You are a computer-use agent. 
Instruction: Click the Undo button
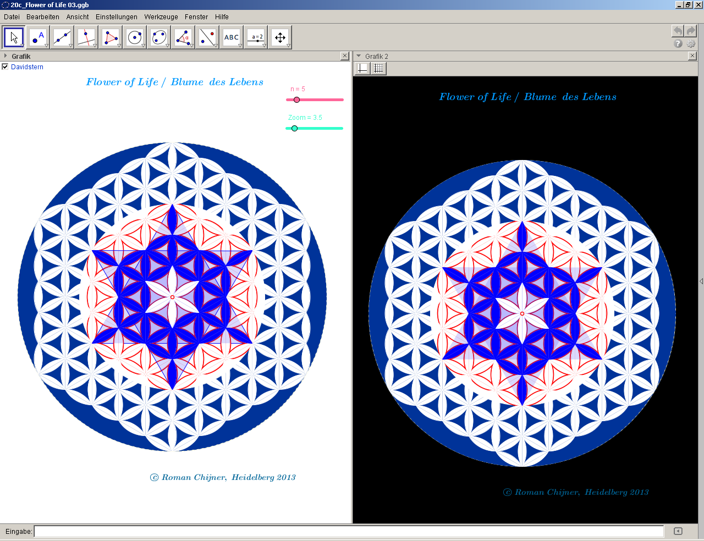[x=678, y=31]
